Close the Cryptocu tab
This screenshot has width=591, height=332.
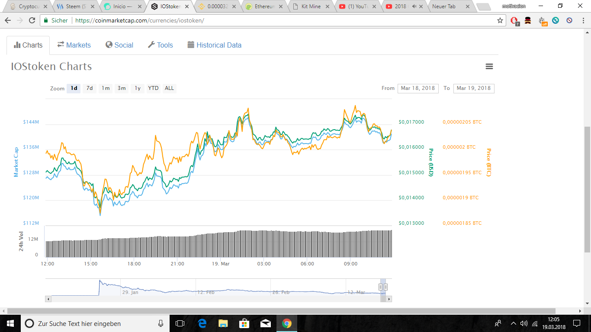click(x=45, y=6)
